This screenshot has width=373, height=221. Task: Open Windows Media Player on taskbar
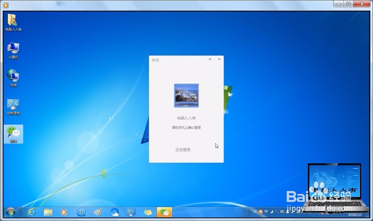64,212
